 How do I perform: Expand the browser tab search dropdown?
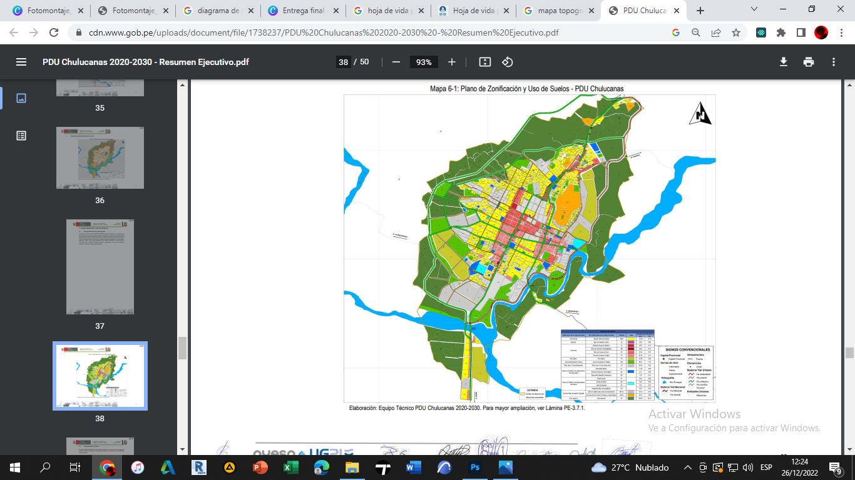pyautogui.click(x=754, y=9)
